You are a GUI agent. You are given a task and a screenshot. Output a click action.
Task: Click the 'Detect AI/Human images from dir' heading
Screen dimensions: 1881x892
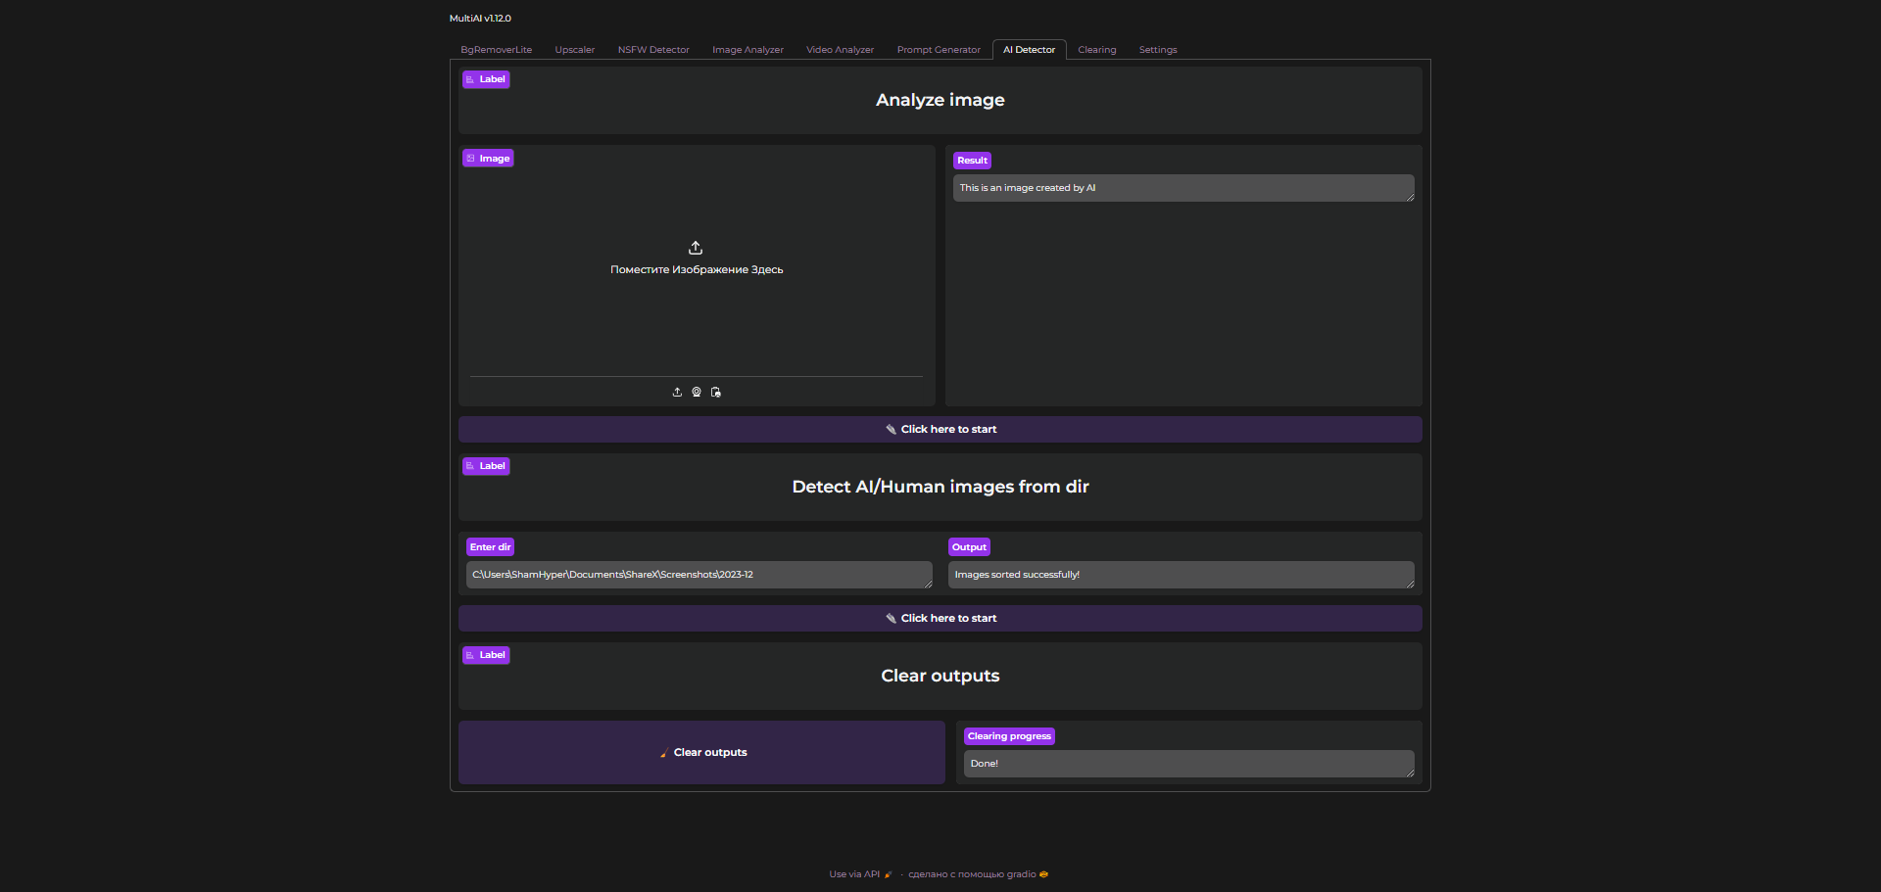click(940, 487)
